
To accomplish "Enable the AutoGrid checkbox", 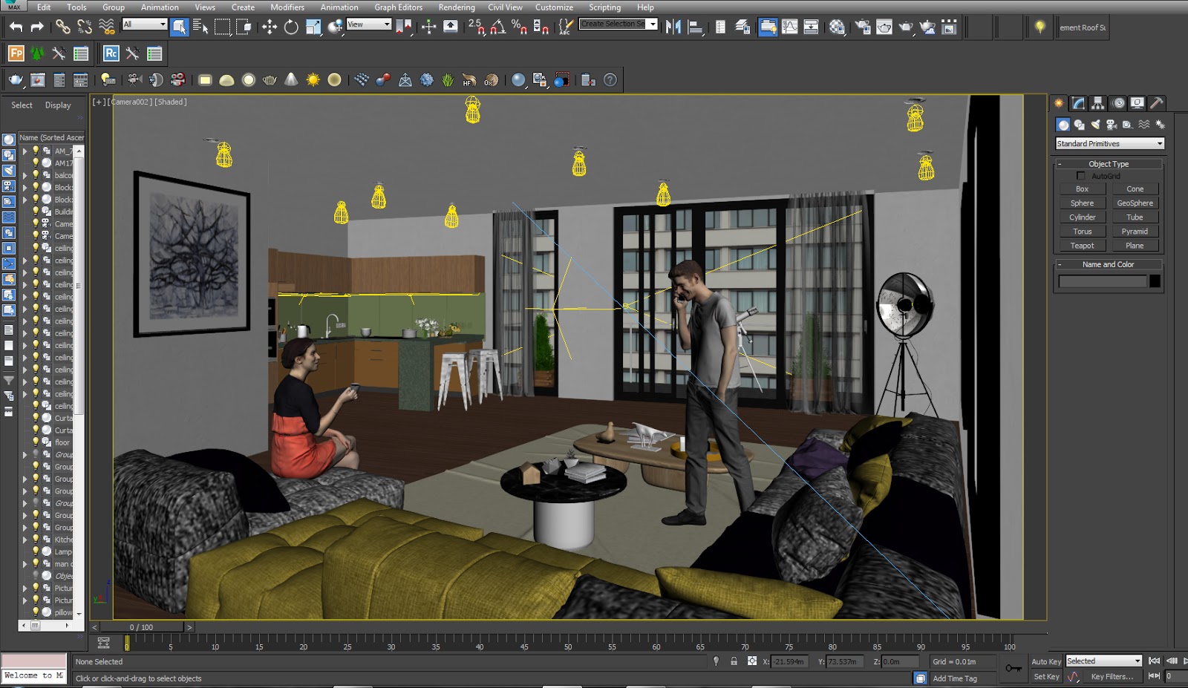I will 1082,176.
